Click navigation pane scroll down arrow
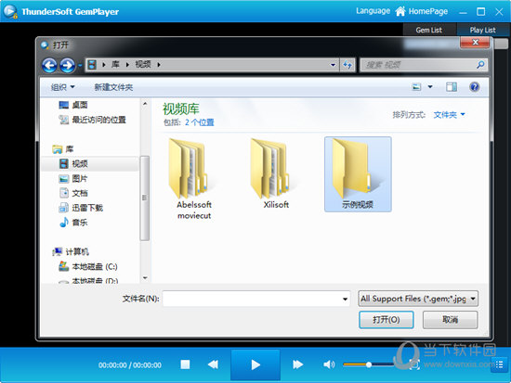This screenshot has height=383, width=511. pos(145,278)
